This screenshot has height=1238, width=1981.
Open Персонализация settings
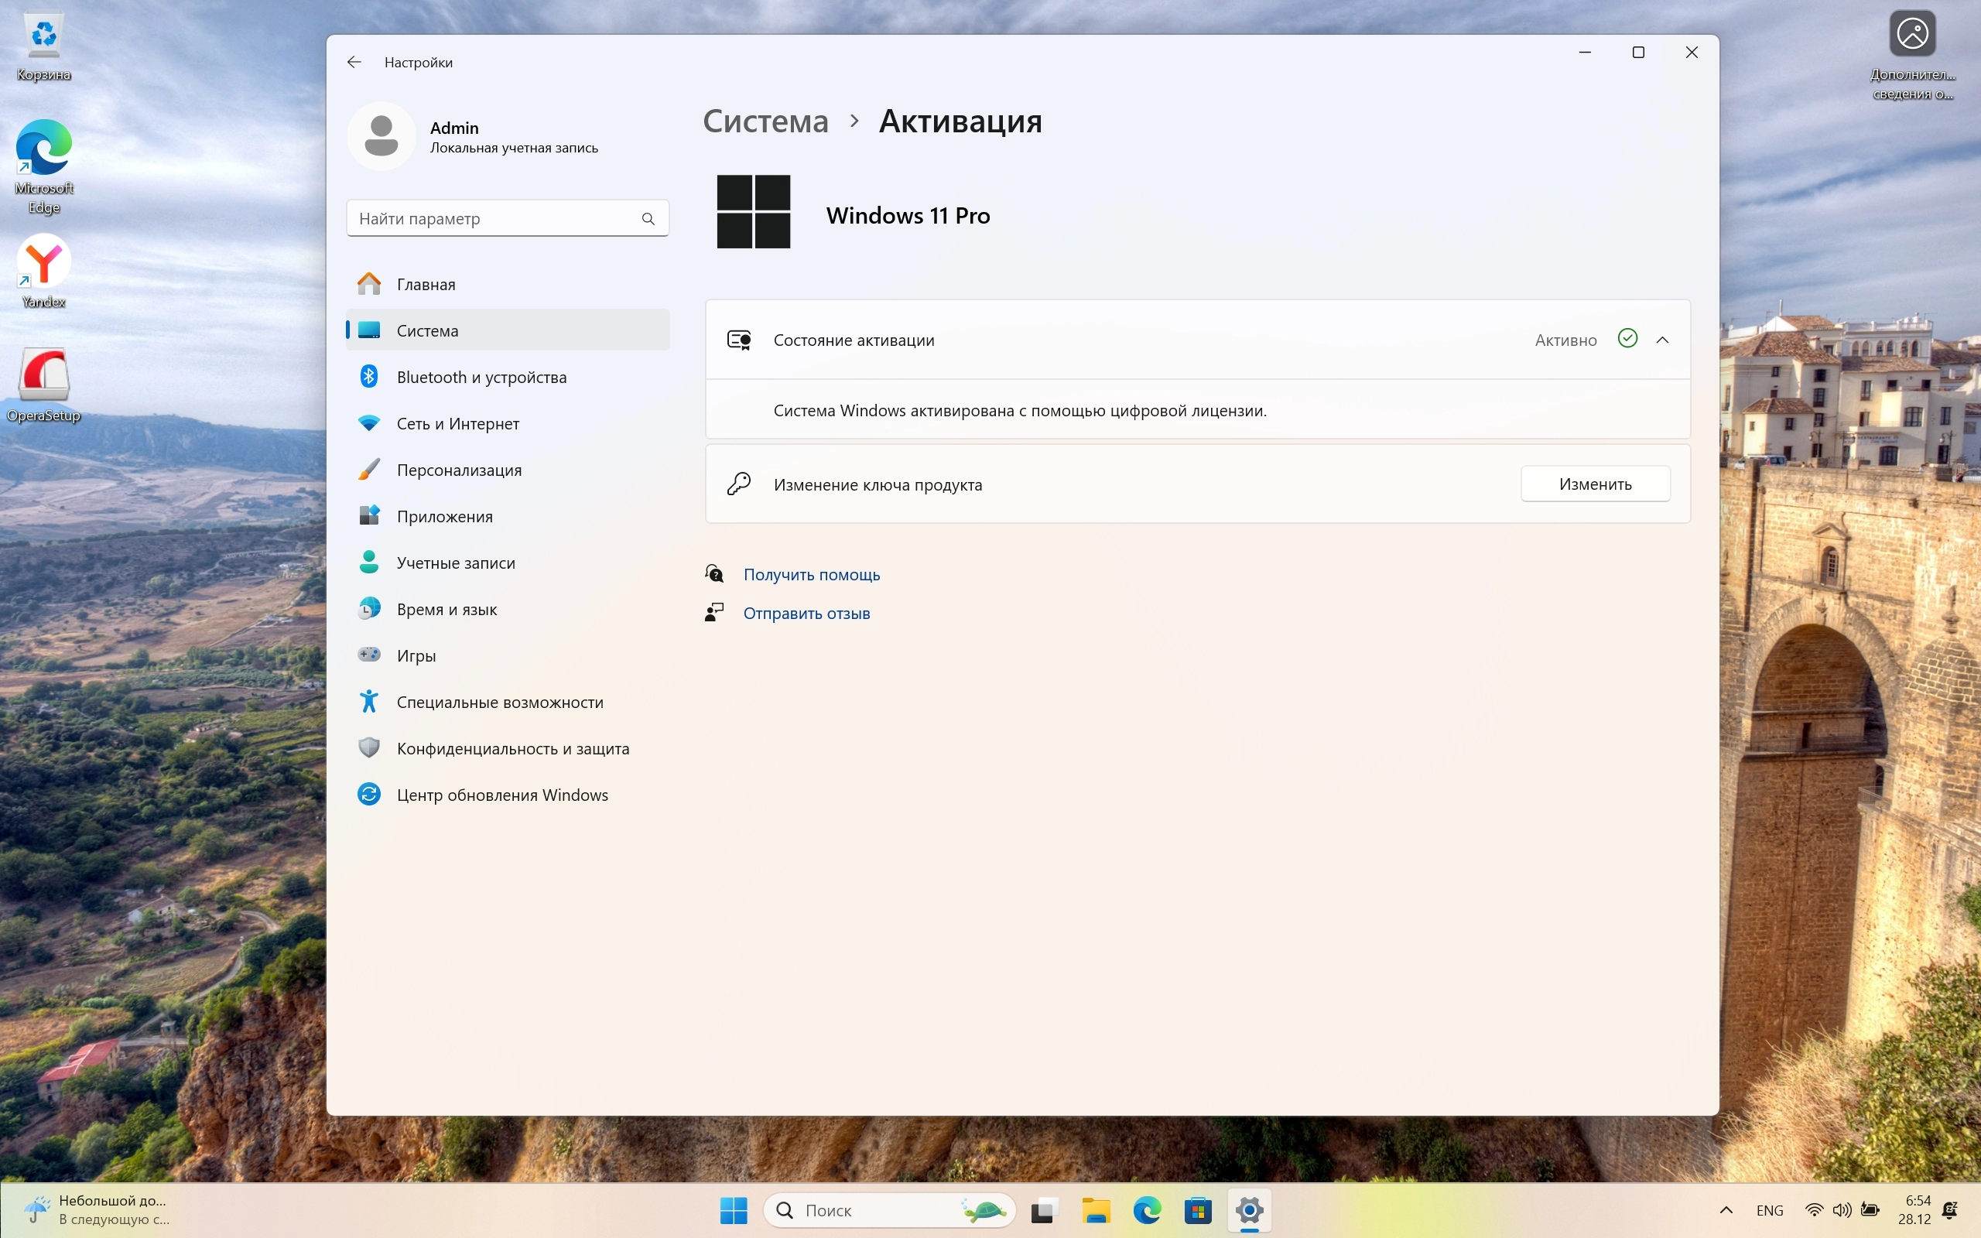point(458,470)
